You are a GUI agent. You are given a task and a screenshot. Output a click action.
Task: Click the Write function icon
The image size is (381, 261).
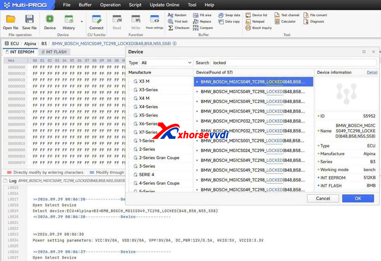coord(136,19)
